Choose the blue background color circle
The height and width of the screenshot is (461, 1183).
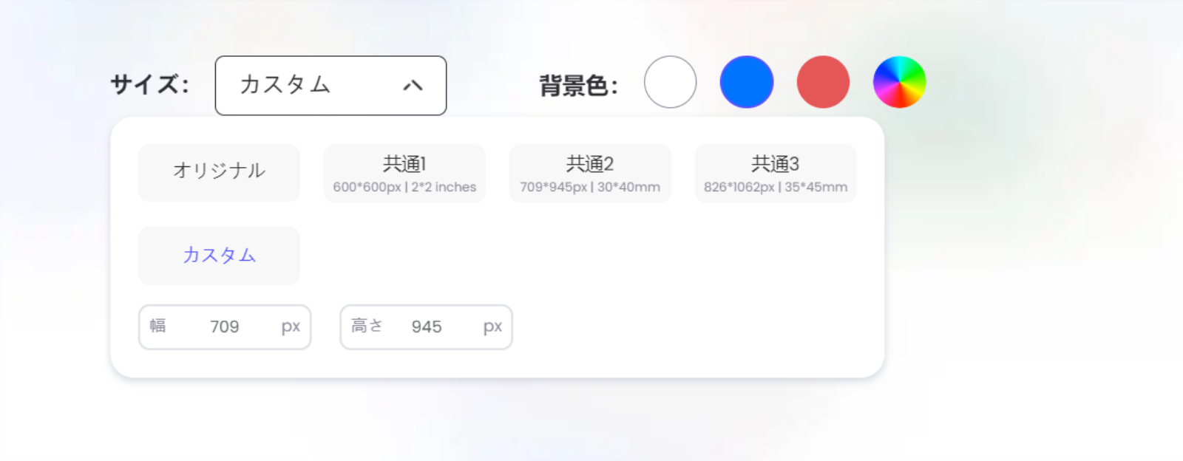click(x=747, y=82)
